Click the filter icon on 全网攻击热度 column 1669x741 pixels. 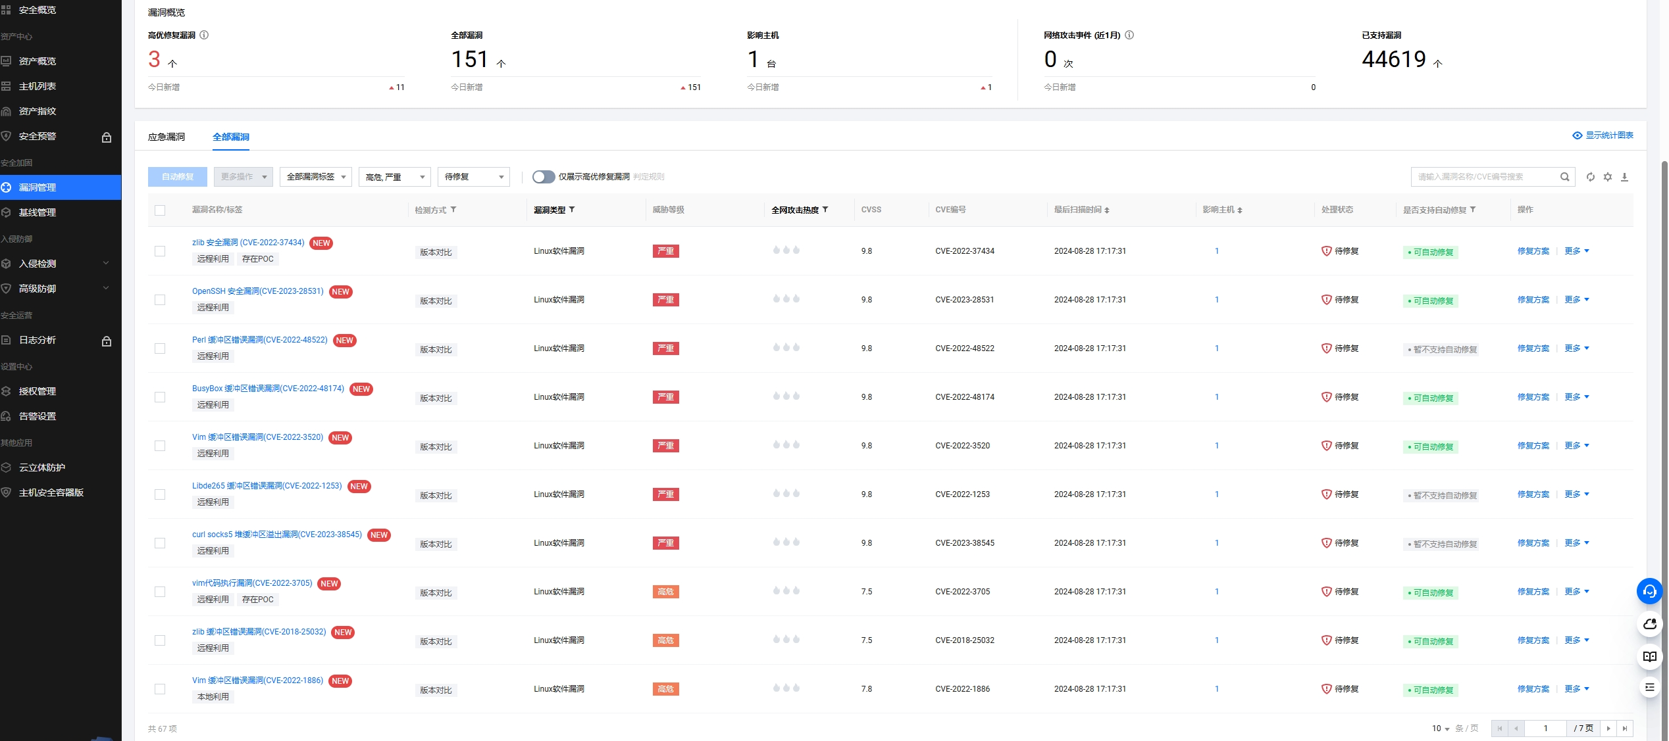tap(825, 210)
